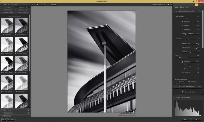Select the Favorites presets tab
Screen dimensions: 204x122
pos(23,13)
